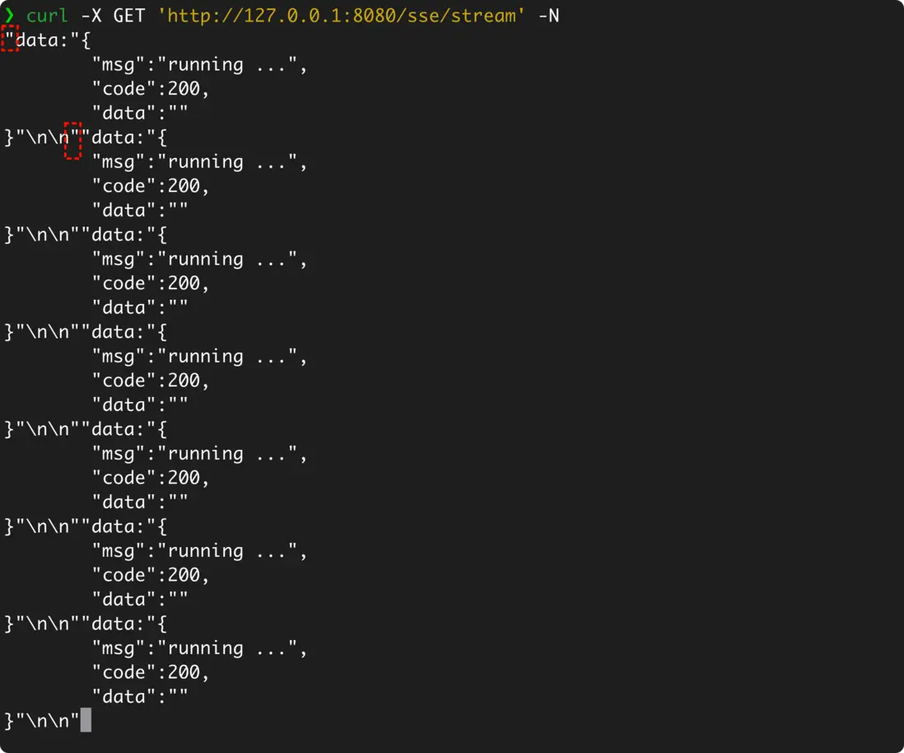Click the last "code":200 line
Image resolution: width=904 pixels, height=753 pixels.
[151, 672]
